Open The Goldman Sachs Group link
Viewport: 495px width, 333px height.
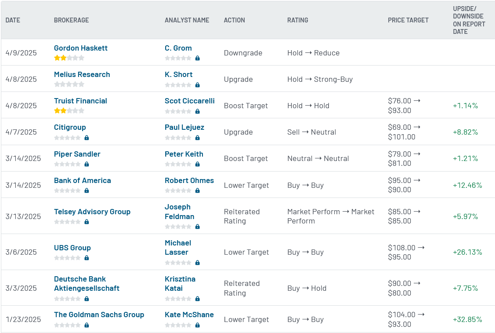pos(99,315)
